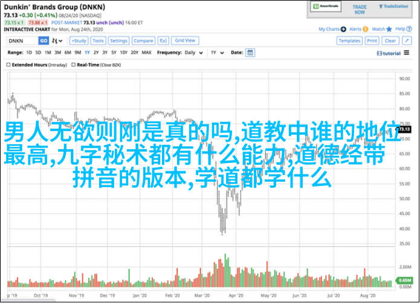Select the 5D range
This screenshot has height=303, width=420.
coord(38,53)
